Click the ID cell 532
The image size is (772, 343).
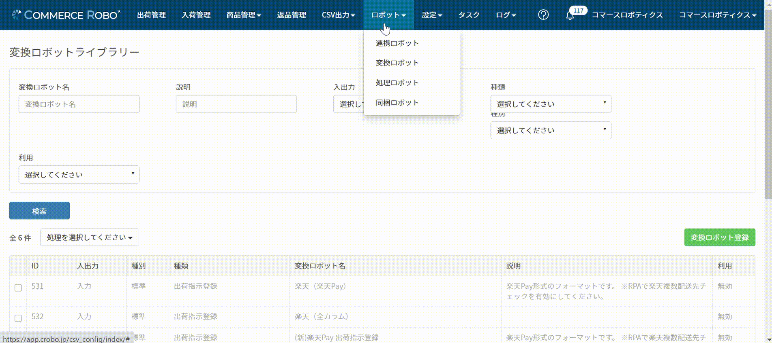click(37, 317)
